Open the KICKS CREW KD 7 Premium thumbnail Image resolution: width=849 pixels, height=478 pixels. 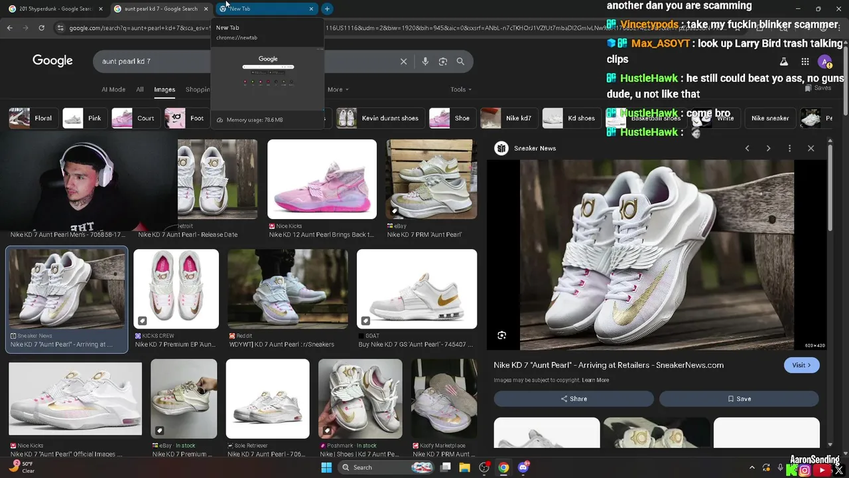[x=176, y=289]
